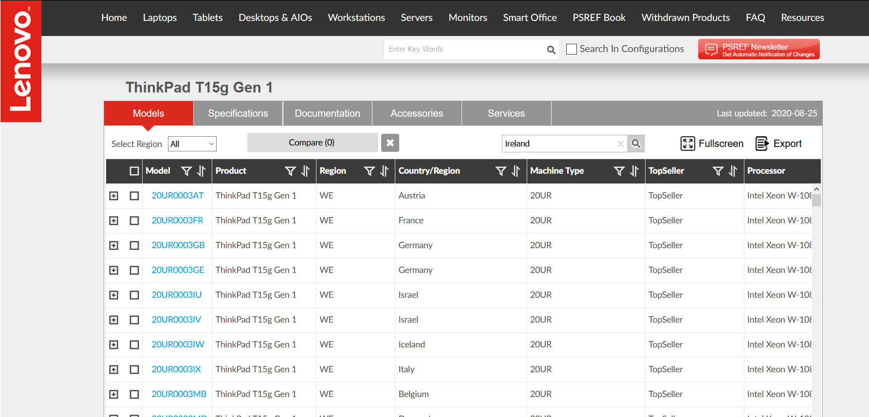Click the Compare (0) button
The image size is (869, 417).
pos(312,143)
